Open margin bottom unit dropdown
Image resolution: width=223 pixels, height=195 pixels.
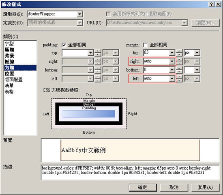tap(197, 70)
